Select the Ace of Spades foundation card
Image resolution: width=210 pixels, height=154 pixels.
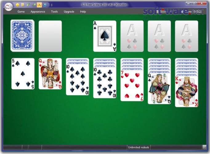(105, 36)
